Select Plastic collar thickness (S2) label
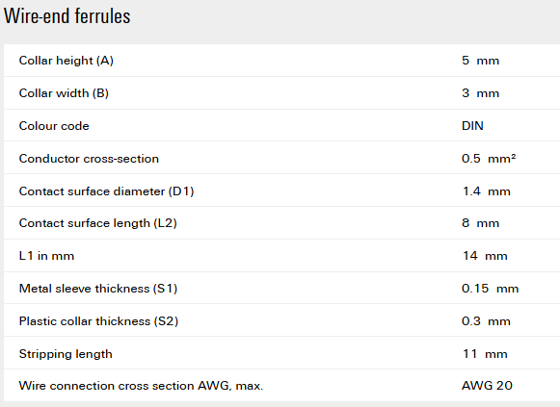This screenshot has height=407, width=560. pos(98,321)
